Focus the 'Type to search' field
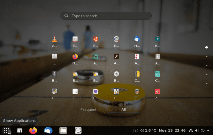This screenshot has width=213, height=135. coord(106,16)
